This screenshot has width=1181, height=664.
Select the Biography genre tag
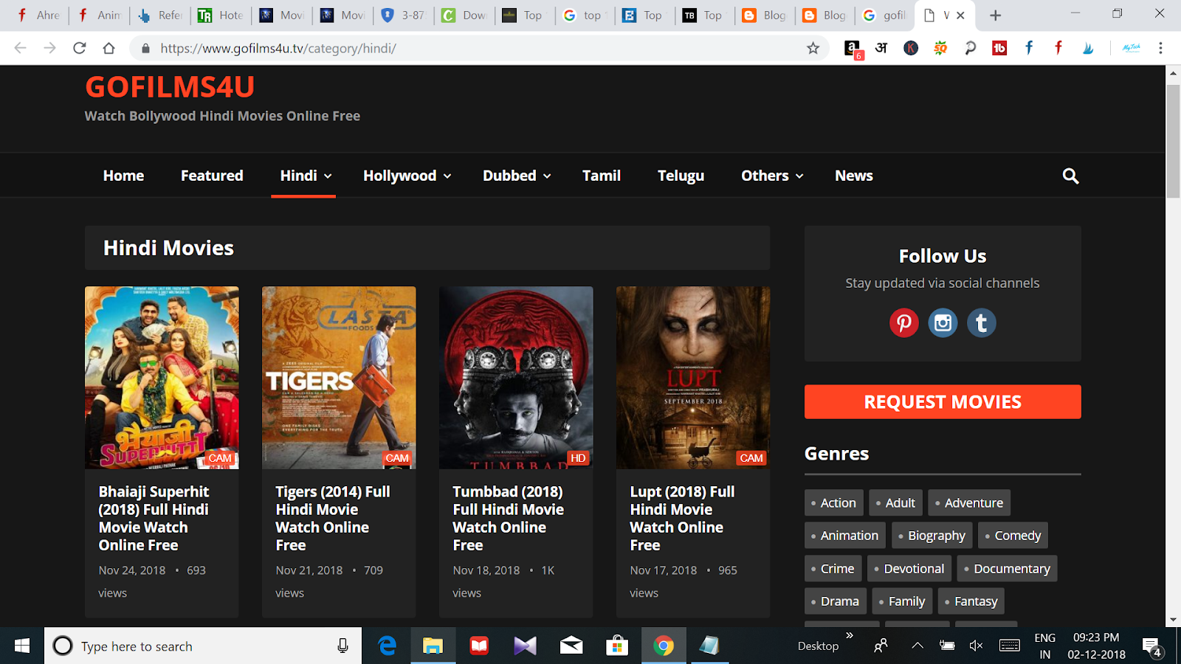coord(932,535)
